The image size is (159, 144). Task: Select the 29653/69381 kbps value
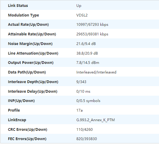pyautogui.click(x=92, y=34)
